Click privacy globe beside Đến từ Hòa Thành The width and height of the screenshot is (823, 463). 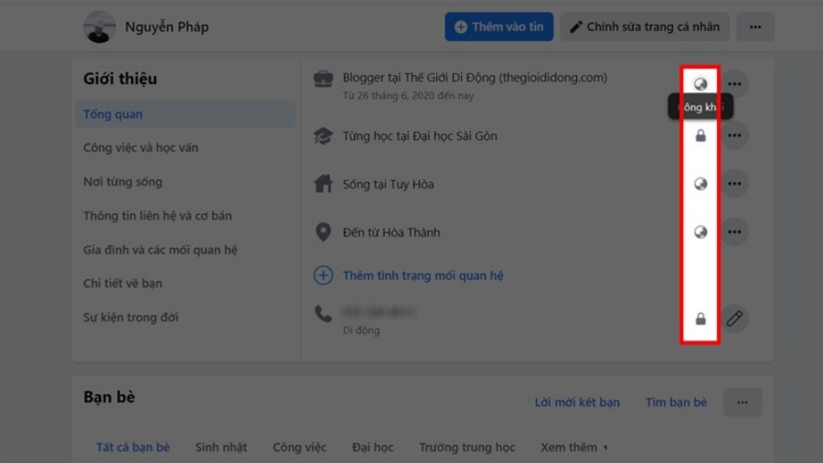point(700,232)
